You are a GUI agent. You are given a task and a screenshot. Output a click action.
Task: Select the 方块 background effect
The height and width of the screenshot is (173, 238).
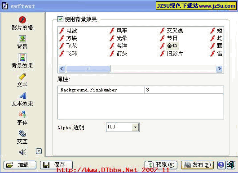72,38
